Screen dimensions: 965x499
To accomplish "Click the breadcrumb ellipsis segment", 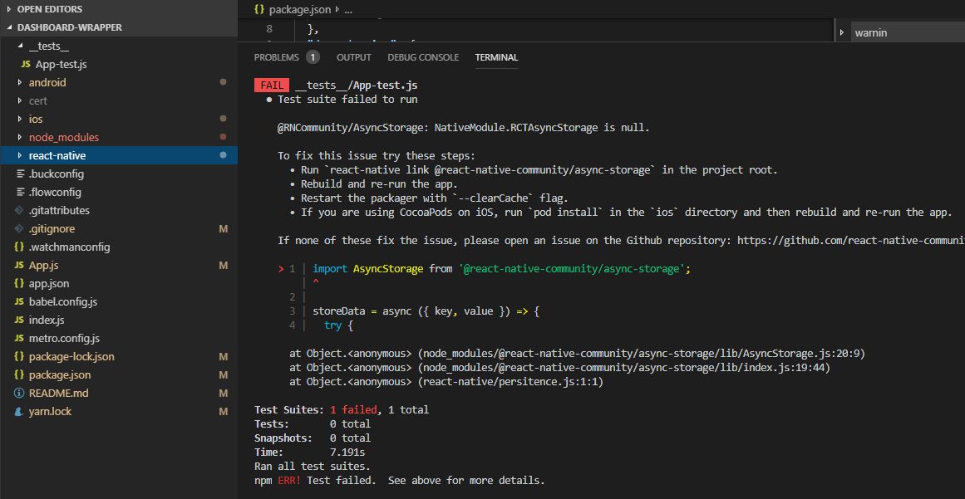I will coord(348,10).
